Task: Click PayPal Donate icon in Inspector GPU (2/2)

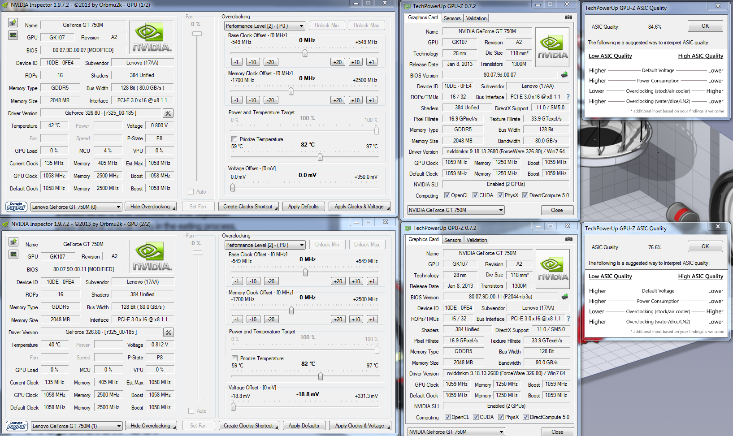Action: pyautogui.click(x=17, y=426)
